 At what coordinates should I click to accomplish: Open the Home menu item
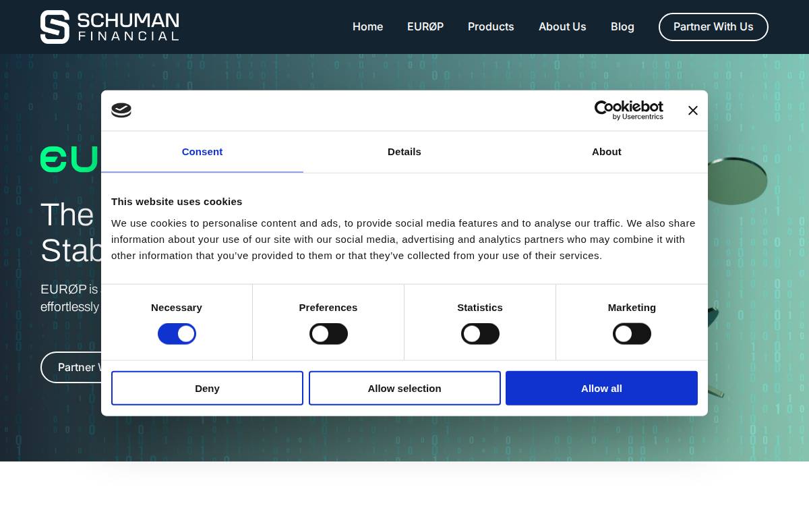click(367, 27)
